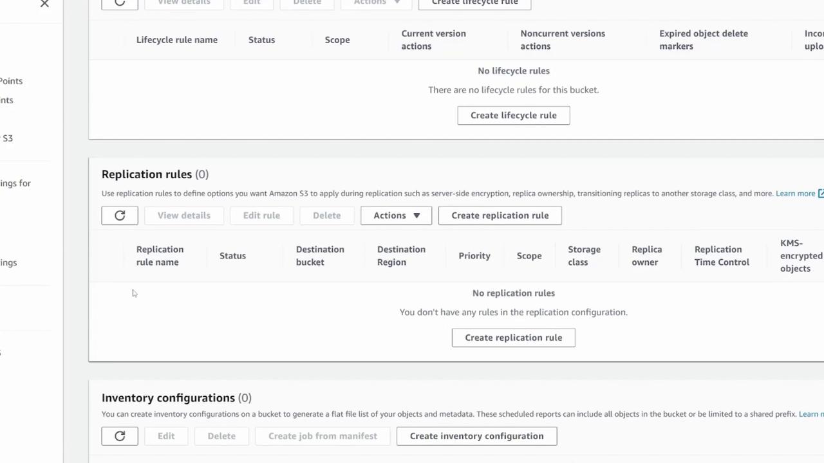Click the Destination Region column header
Image resolution: width=824 pixels, height=463 pixels.
[401, 256]
